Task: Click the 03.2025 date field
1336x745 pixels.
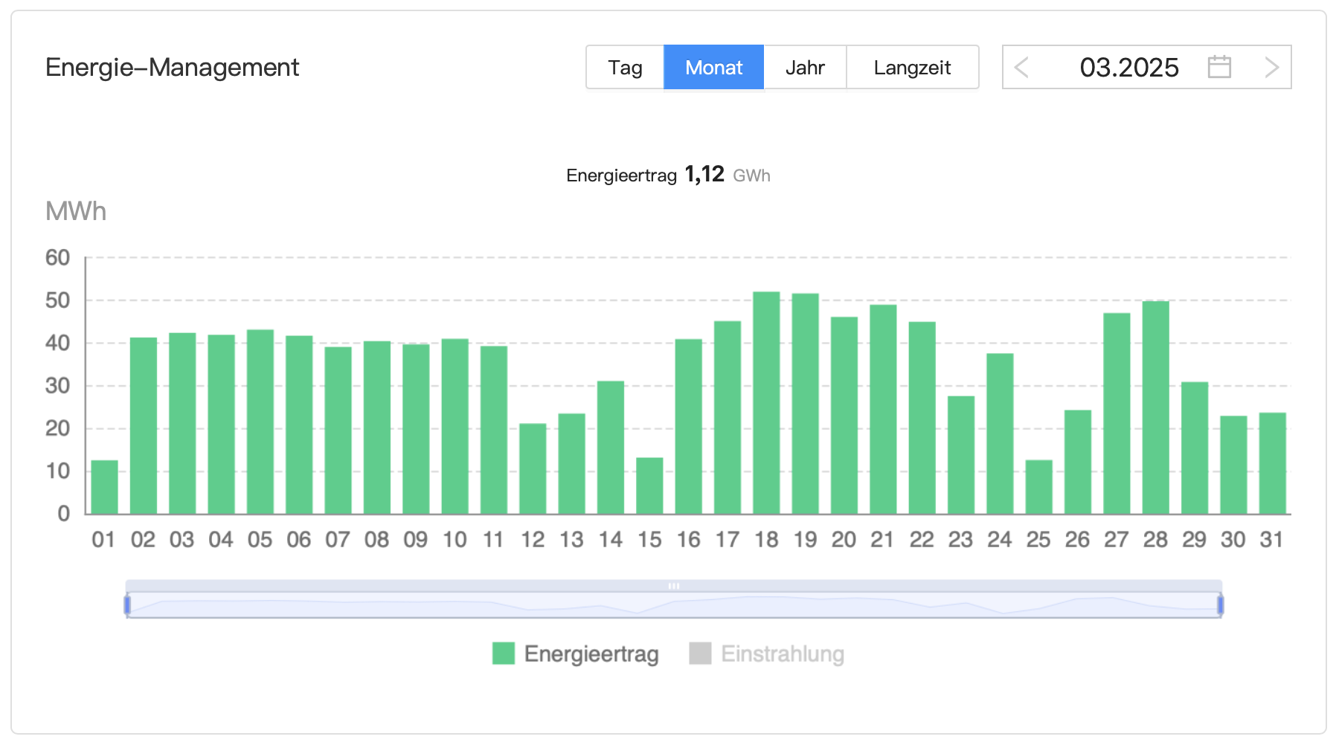Action: point(1128,67)
